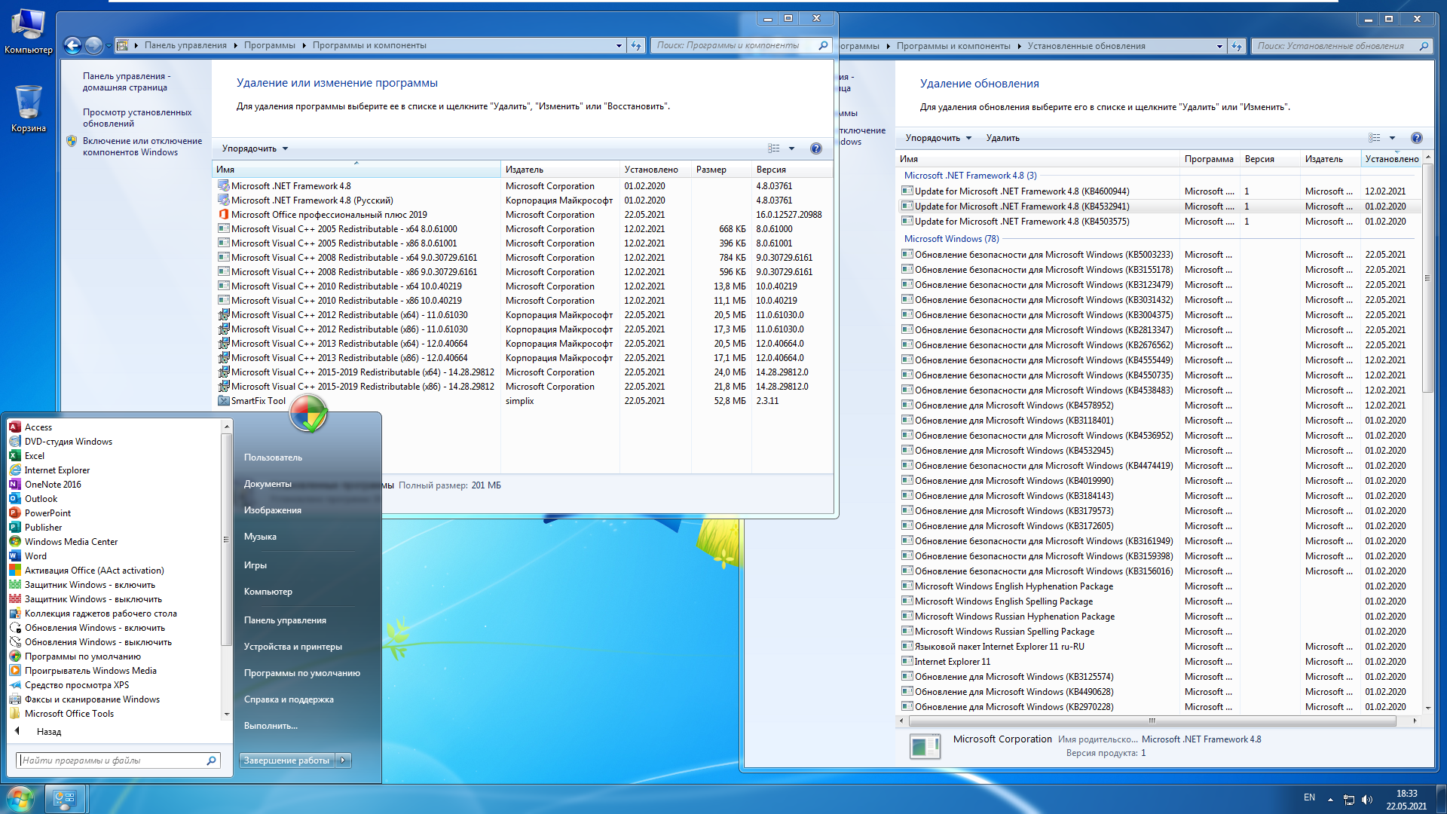Click the Help icon in Programs window

(815, 148)
